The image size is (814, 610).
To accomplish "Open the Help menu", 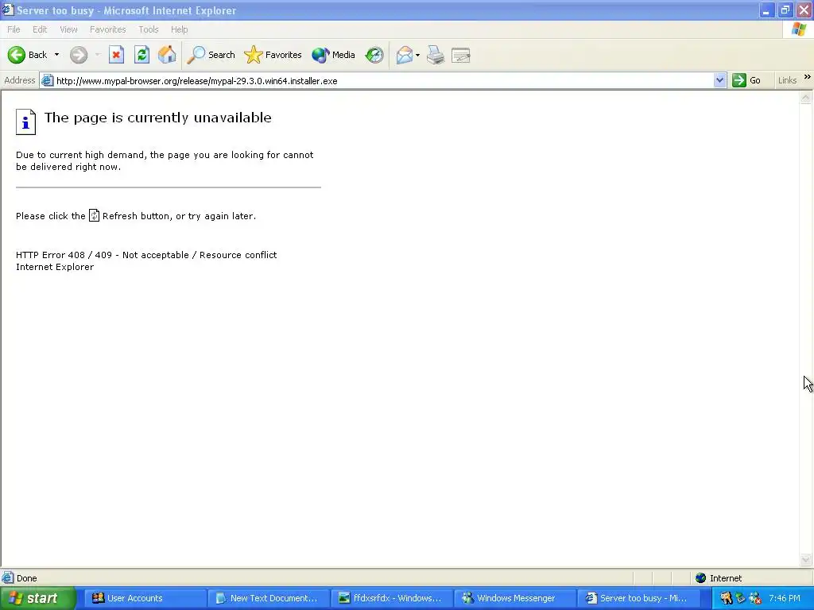I will (x=179, y=29).
